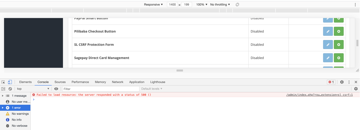Open device toolbar more options menu

point(355,4)
